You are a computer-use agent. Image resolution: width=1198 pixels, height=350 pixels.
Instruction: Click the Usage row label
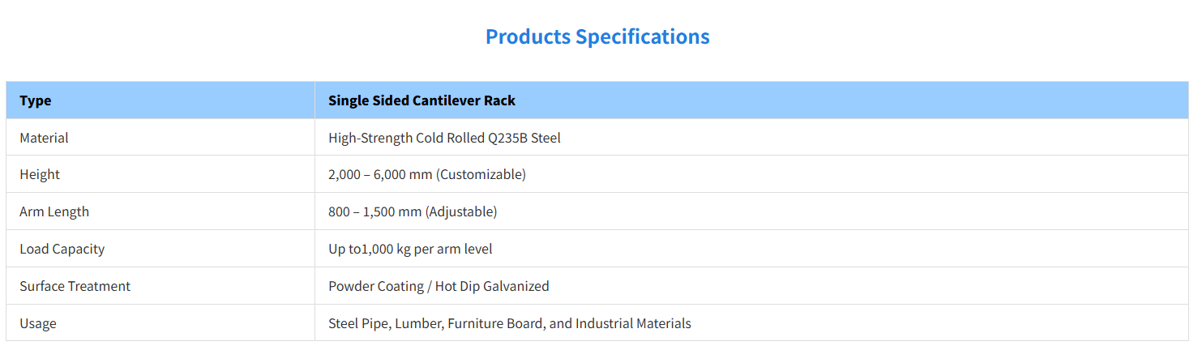click(38, 323)
